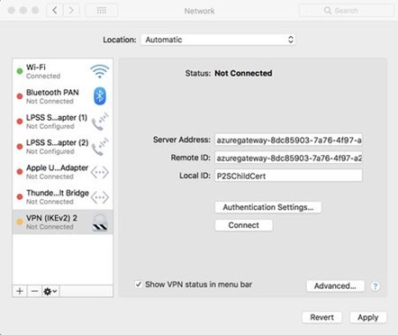Viewport: 398px width, 335px height.
Task: Click the Search field
Action: click(x=347, y=11)
